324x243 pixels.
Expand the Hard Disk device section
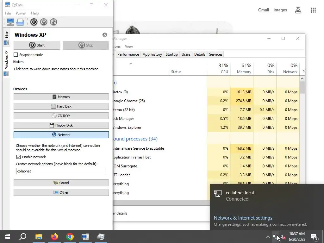coord(61,106)
